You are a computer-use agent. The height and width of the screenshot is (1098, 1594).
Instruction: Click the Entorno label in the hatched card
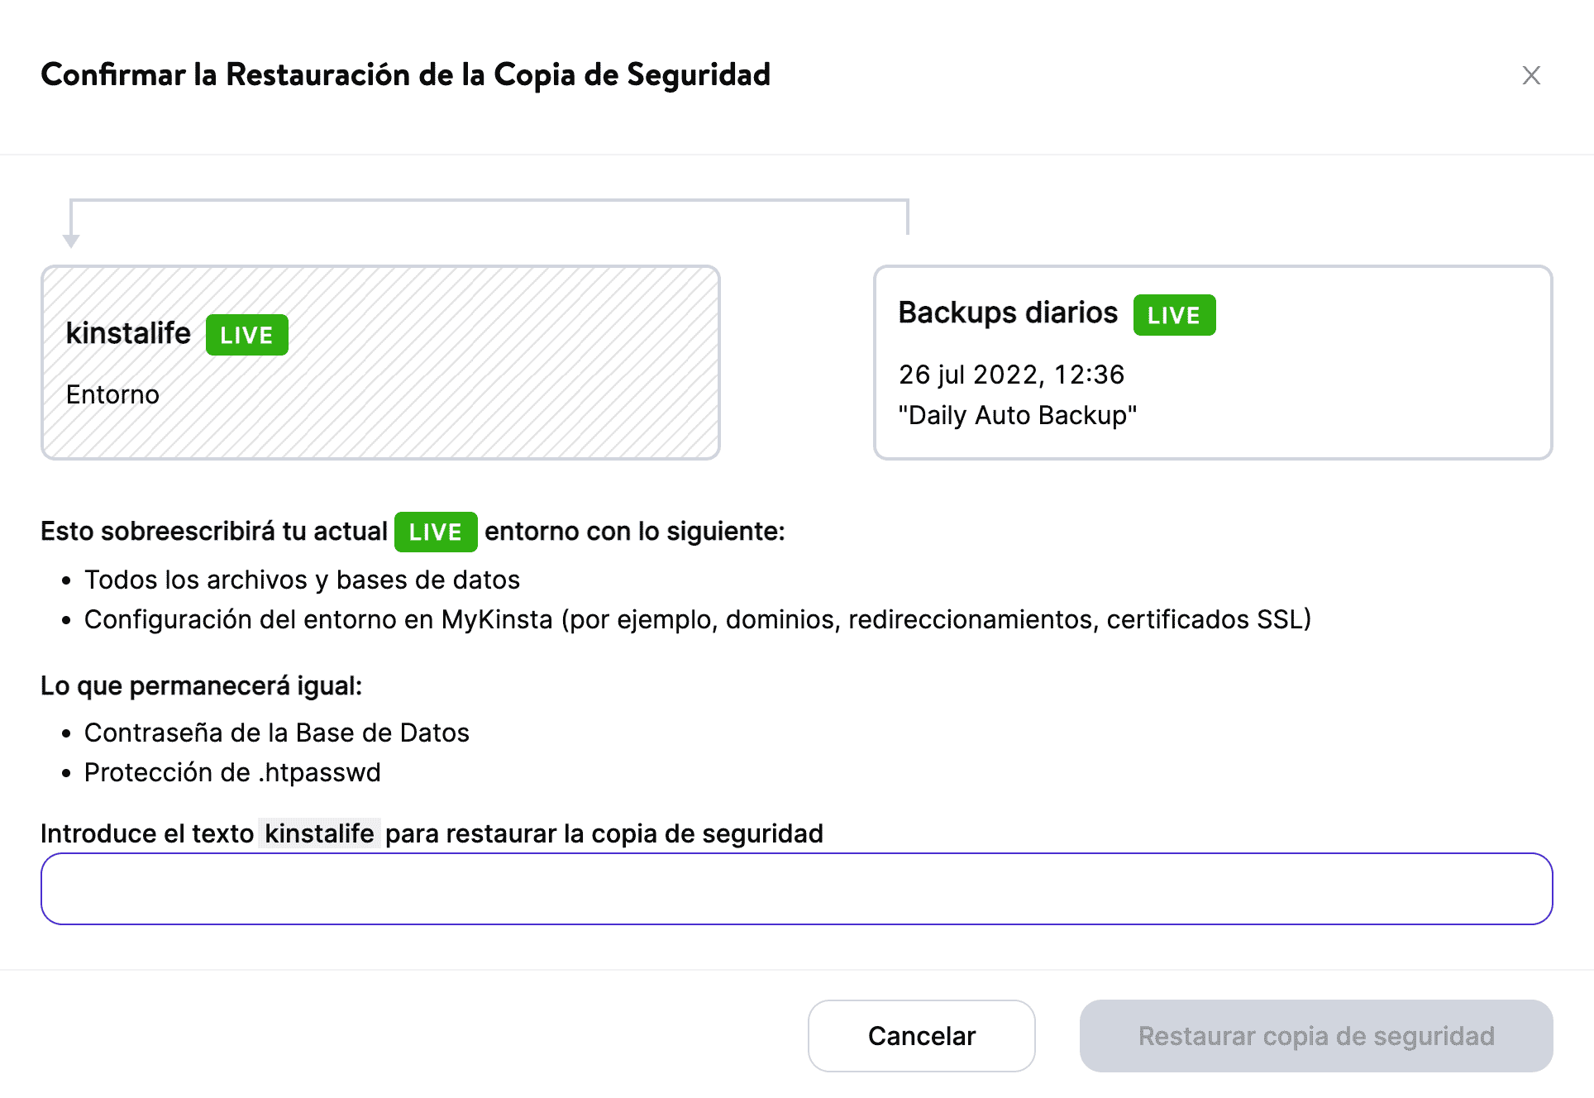point(112,394)
